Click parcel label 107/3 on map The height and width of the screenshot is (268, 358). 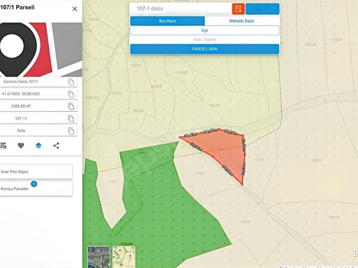pyautogui.click(x=316, y=160)
